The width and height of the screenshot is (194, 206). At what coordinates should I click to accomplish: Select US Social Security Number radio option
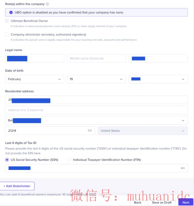pos(7,160)
